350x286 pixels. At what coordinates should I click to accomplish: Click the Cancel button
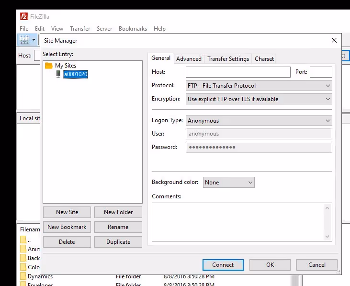point(317,265)
